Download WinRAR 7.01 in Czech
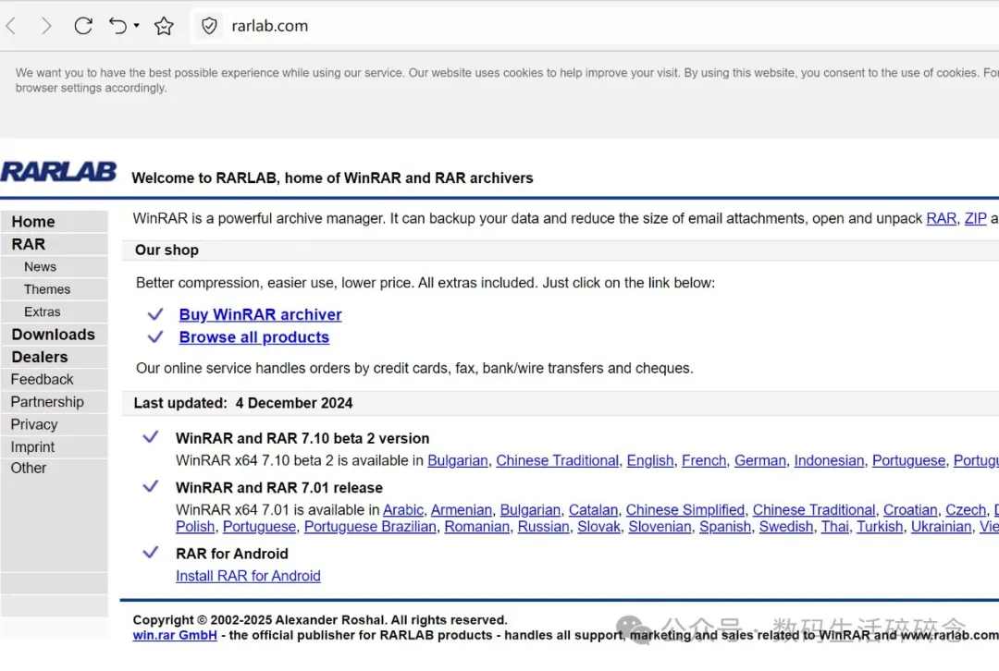This screenshot has height=671, width=999. pos(966,510)
